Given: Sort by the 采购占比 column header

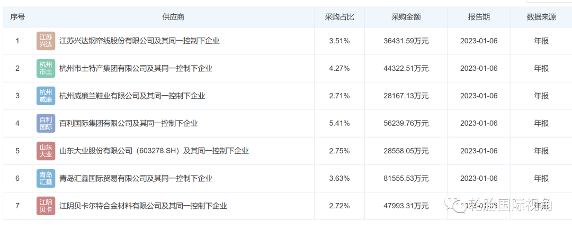Looking at the screenshot, I should (x=339, y=17).
